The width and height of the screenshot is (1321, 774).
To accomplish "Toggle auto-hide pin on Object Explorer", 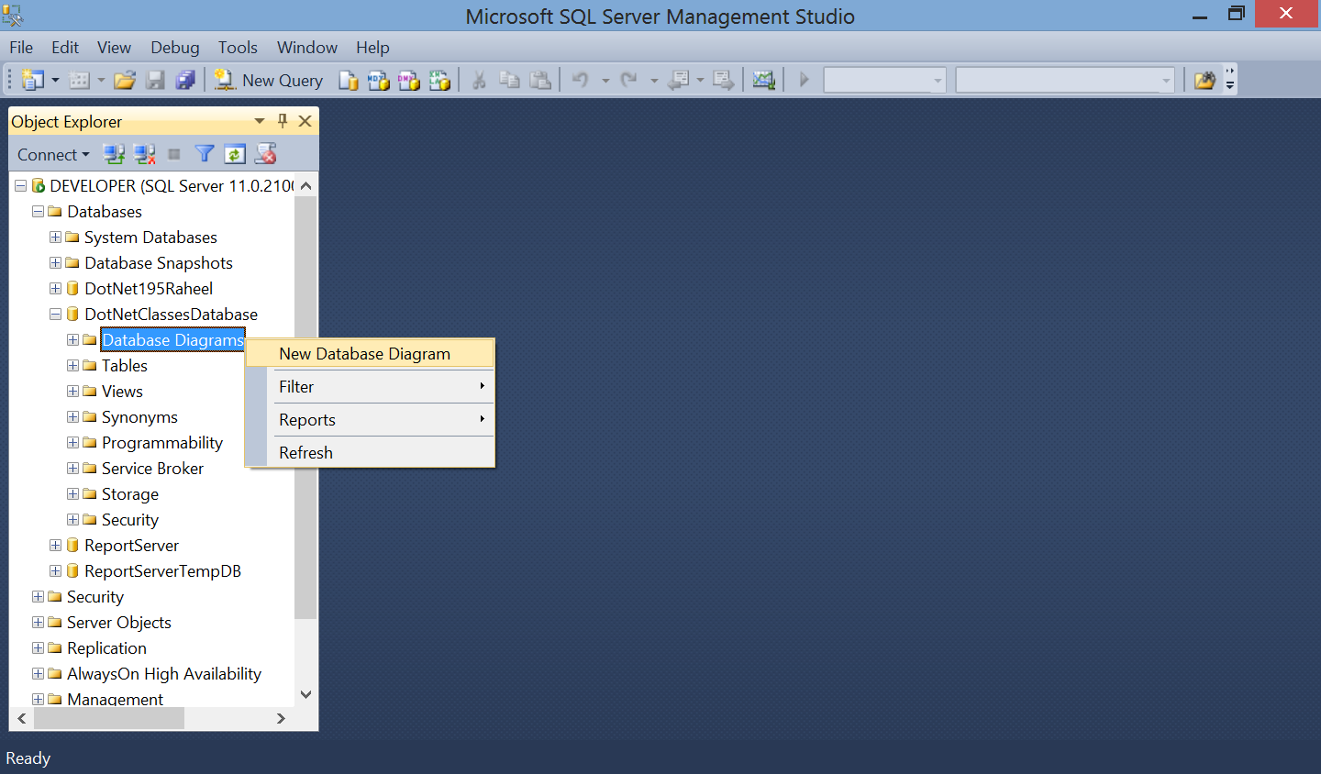I will pyautogui.click(x=283, y=121).
